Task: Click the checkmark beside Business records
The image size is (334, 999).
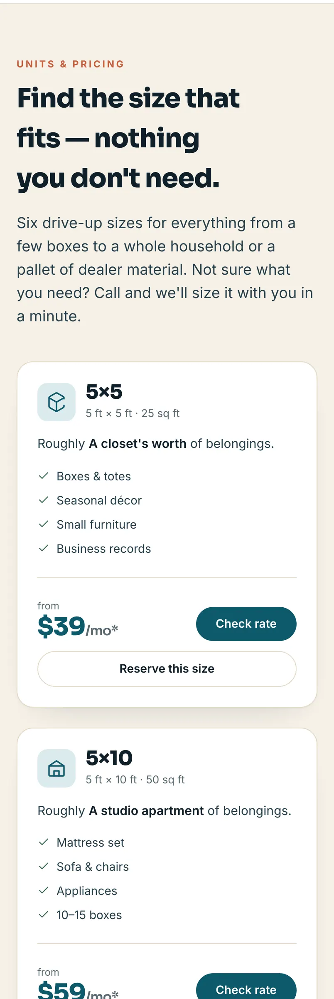Action: coord(44,548)
